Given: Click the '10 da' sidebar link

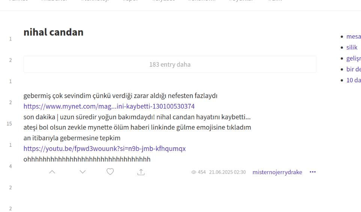Looking at the screenshot, I should [353, 80].
